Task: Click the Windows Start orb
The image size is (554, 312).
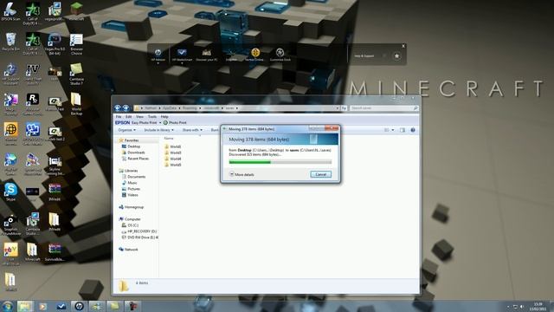Action: pos(7,306)
